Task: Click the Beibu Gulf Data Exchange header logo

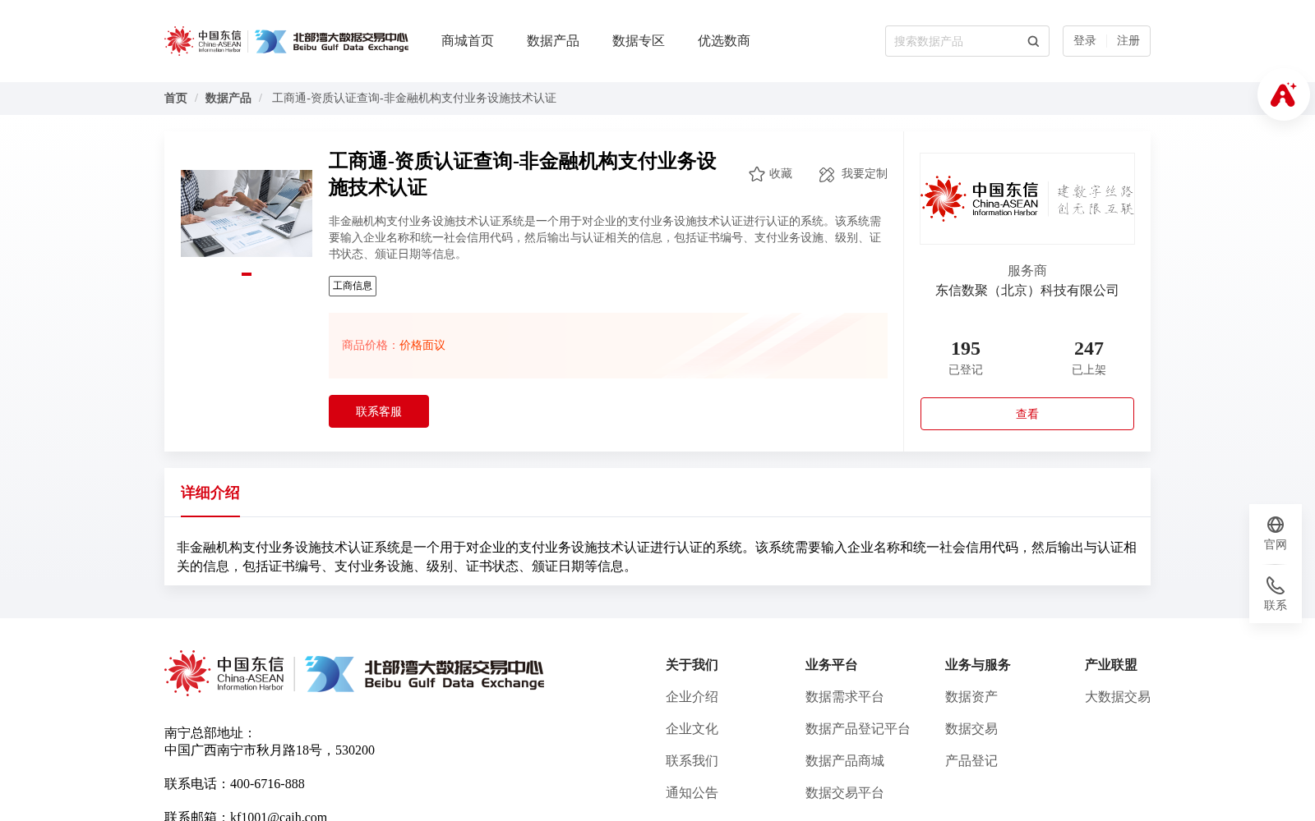Action: (x=331, y=41)
